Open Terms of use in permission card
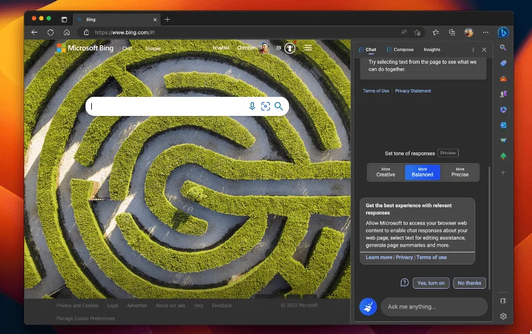This screenshot has height=334, width=532. tap(431, 258)
